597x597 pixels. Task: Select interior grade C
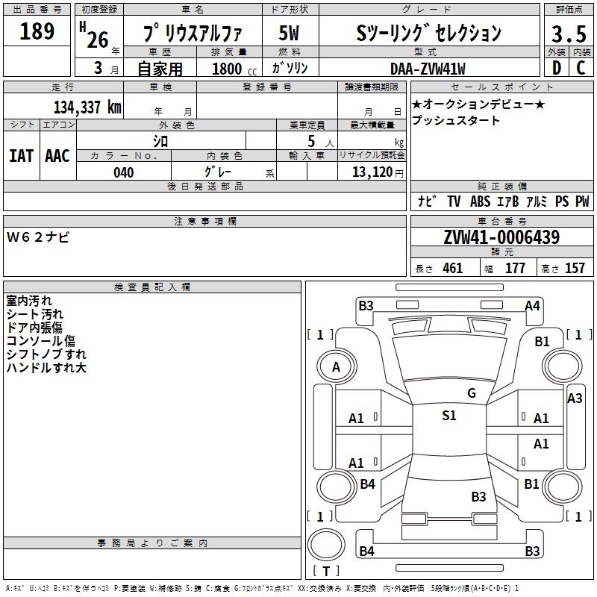tap(581, 68)
